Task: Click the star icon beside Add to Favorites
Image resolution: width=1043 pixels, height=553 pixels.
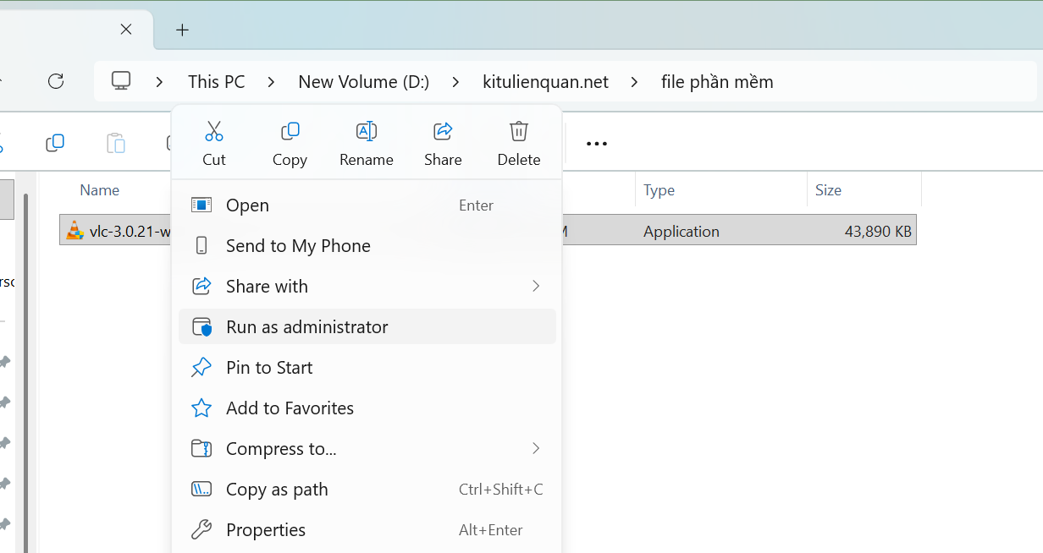Action: click(x=201, y=408)
